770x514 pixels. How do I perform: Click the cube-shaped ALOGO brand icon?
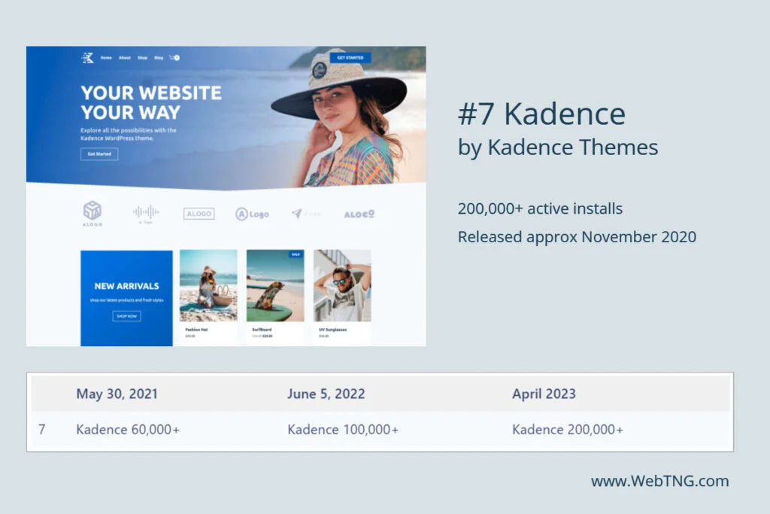(93, 211)
